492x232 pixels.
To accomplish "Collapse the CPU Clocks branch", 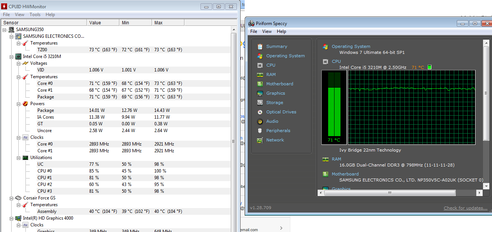I will point(19,137).
